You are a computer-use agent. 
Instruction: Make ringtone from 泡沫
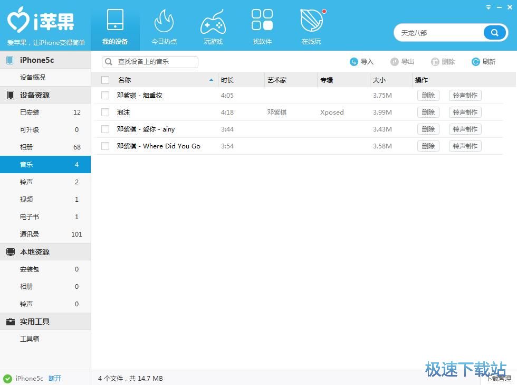pos(465,112)
